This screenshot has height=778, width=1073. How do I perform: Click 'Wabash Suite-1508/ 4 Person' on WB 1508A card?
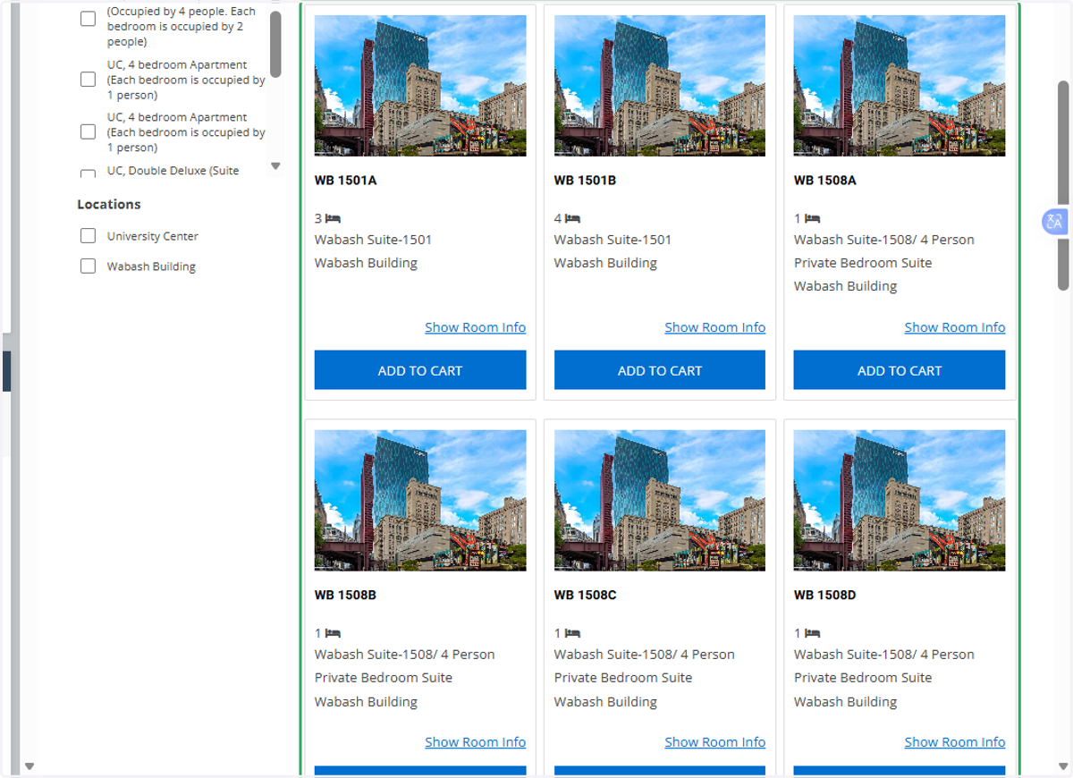point(884,240)
